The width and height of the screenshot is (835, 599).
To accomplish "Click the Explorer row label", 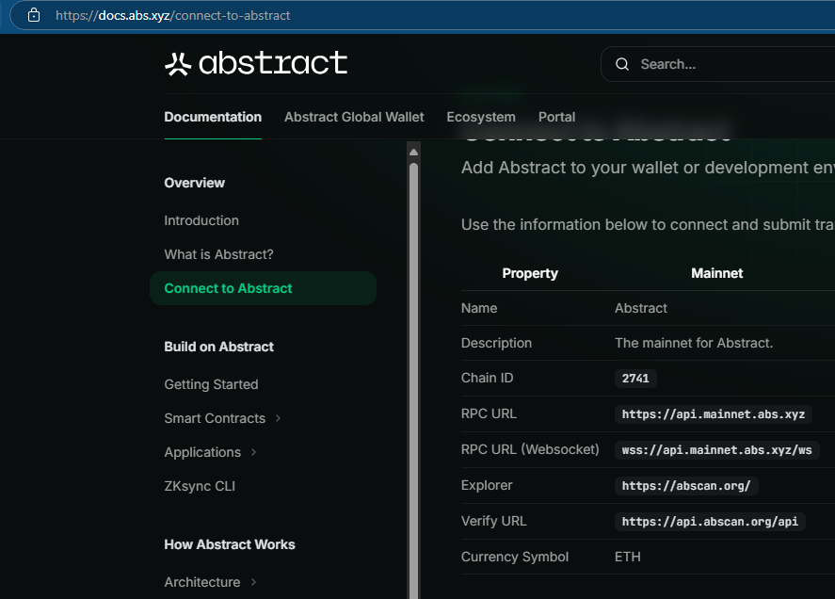I will coord(487,485).
